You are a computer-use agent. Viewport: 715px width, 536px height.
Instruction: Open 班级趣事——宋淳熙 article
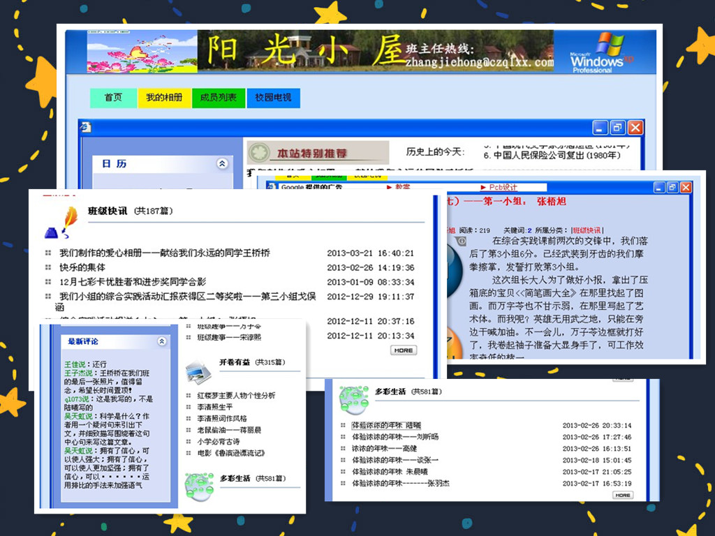[x=229, y=338]
